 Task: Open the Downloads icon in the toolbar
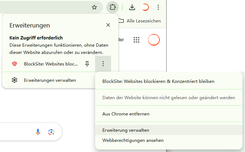(x=132, y=7)
